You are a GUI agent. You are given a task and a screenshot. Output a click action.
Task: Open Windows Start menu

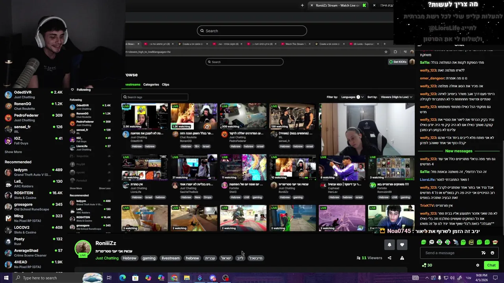pos(6,278)
